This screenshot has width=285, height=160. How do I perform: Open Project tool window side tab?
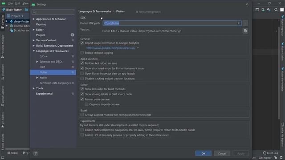(3, 22)
